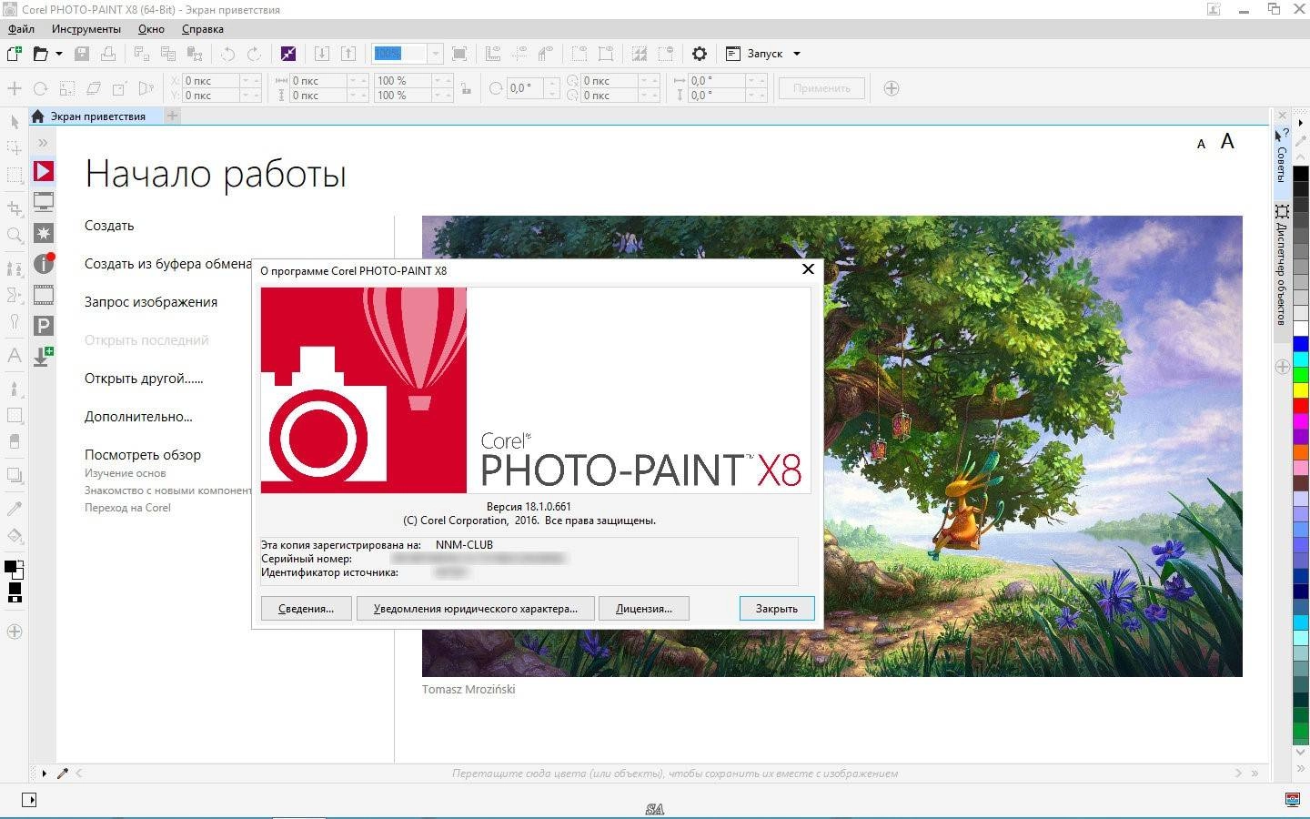Click the foreground/background color swap swatch
Viewport: 1310px width, 819px height.
point(14,571)
